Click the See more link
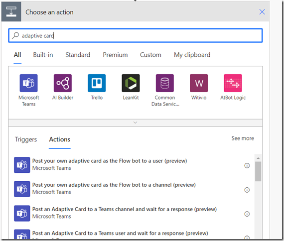Image resolution: width=284 pixels, height=241 pixels. [x=243, y=138]
